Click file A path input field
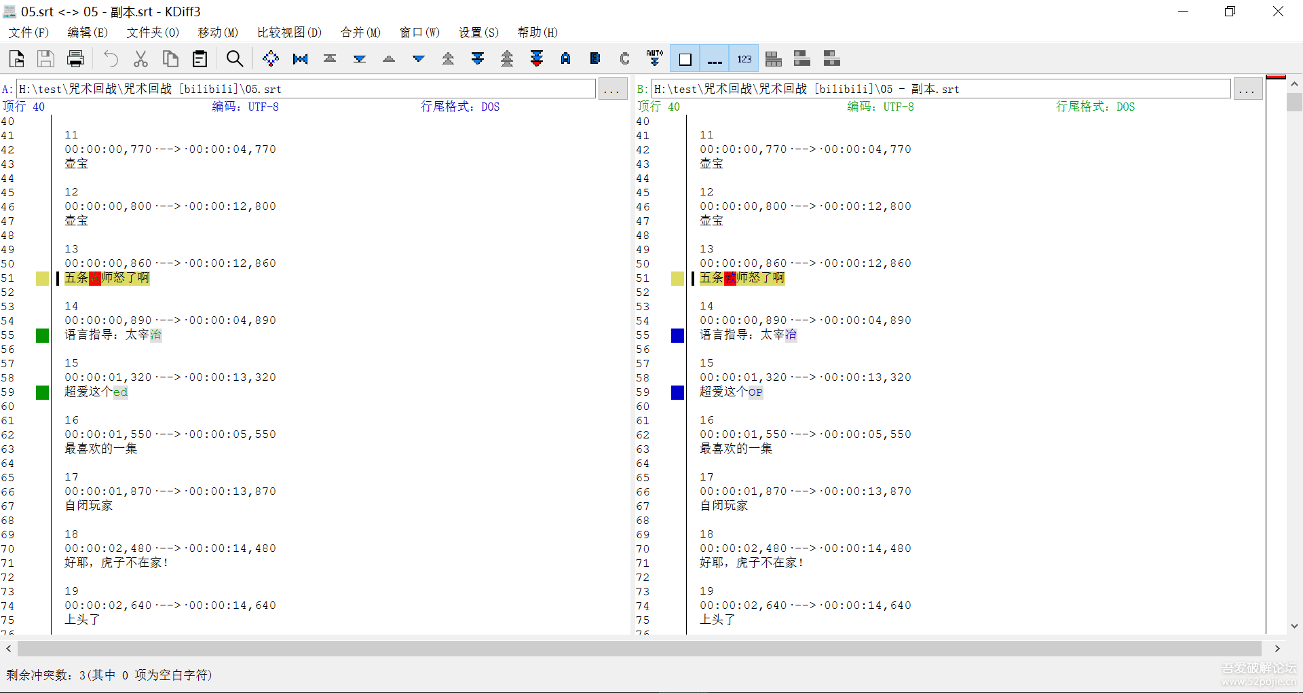The width and height of the screenshot is (1303, 693). point(306,89)
